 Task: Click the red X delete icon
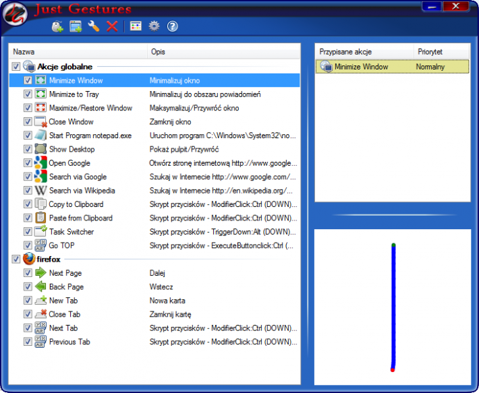click(112, 26)
